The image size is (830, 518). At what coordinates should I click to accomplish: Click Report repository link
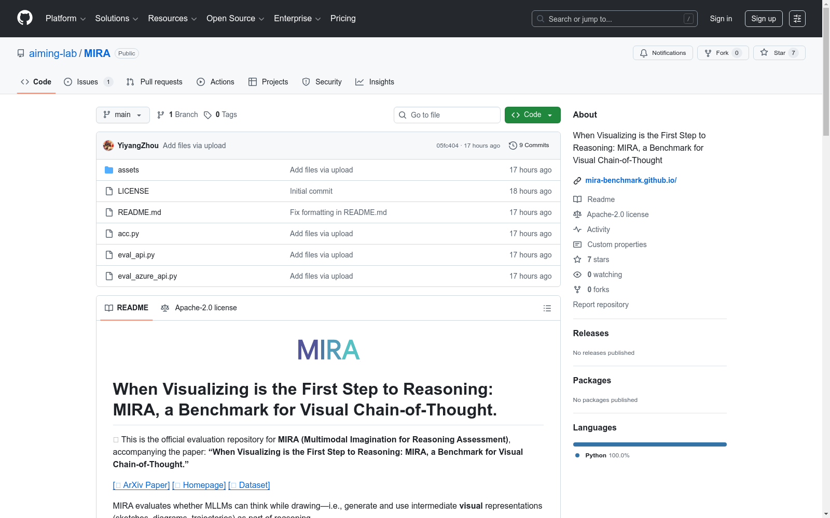click(601, 305)
